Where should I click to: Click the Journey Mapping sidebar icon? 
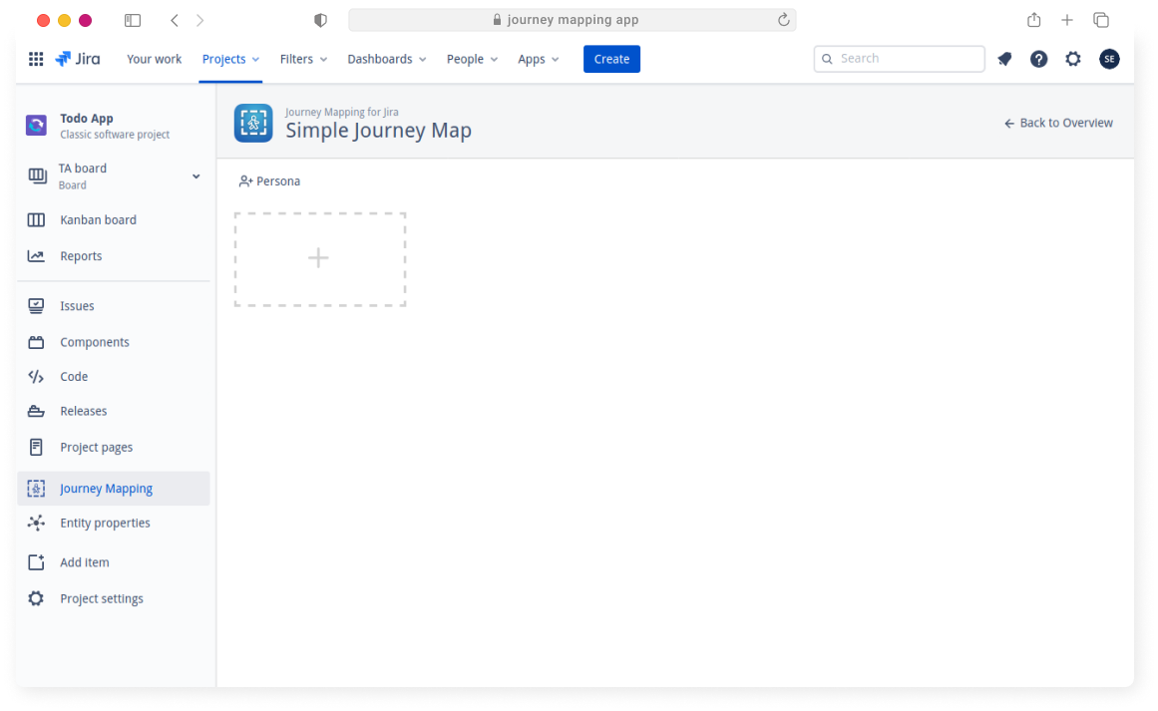36,488
